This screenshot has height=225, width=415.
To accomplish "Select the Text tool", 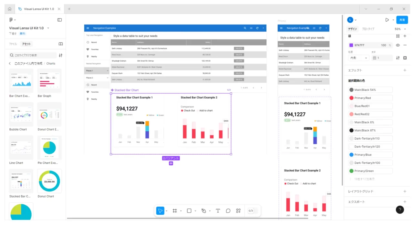I will point(218,210).
